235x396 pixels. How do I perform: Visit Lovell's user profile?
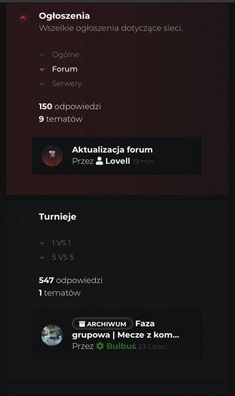117,161
